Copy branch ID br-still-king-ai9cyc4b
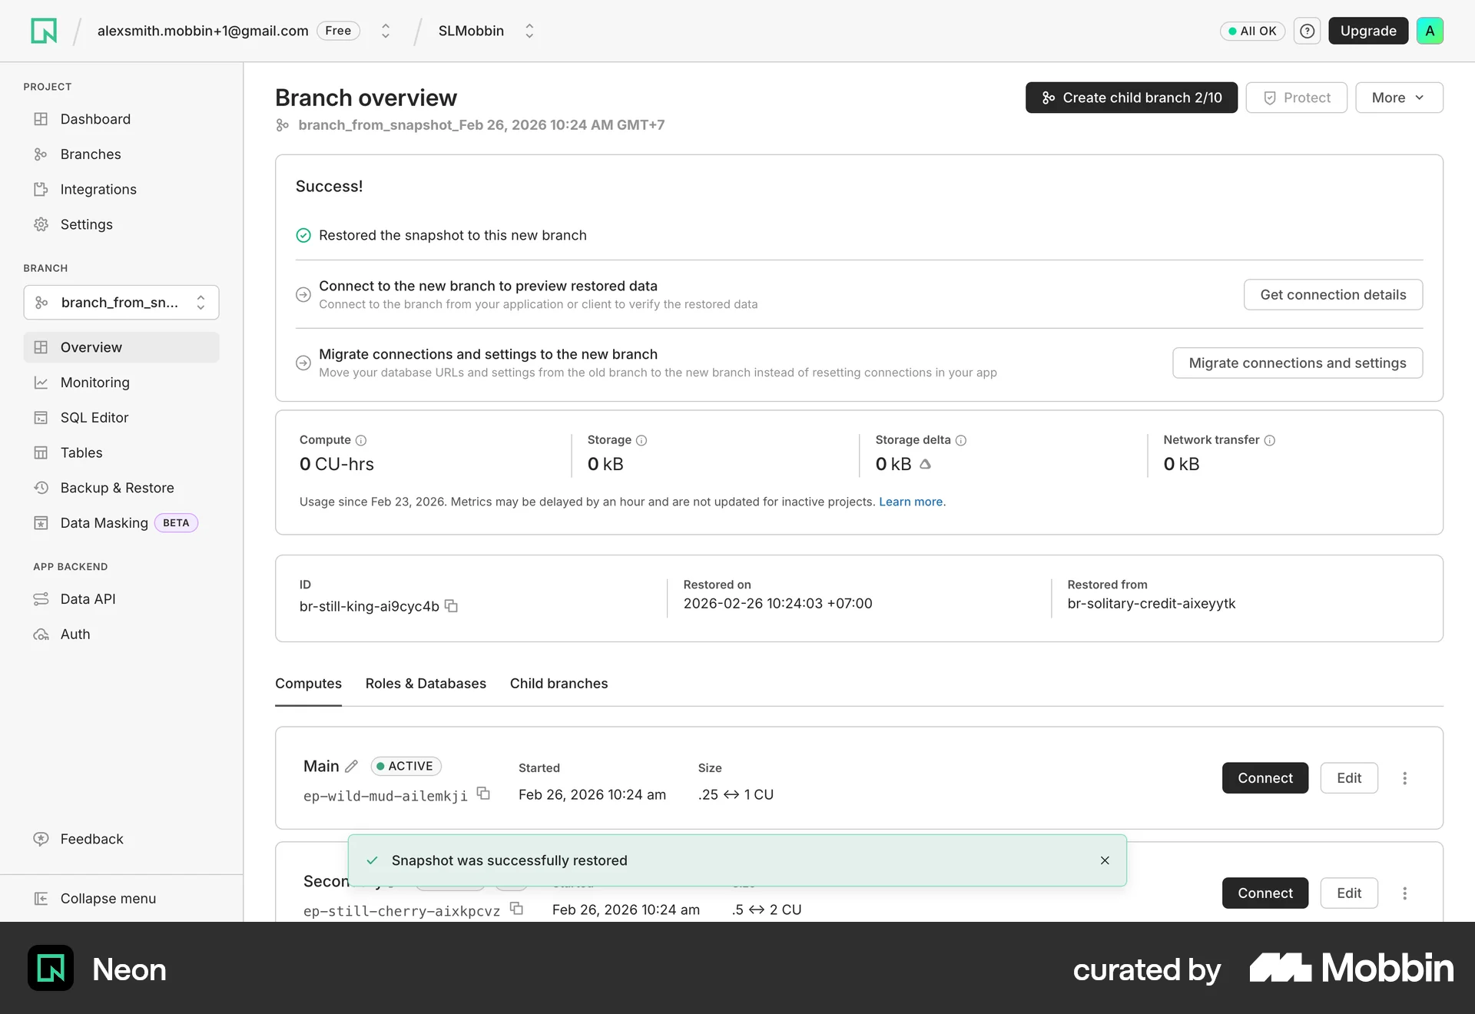The width and height of the screenshot is (1475, 1014). point(452,606)
